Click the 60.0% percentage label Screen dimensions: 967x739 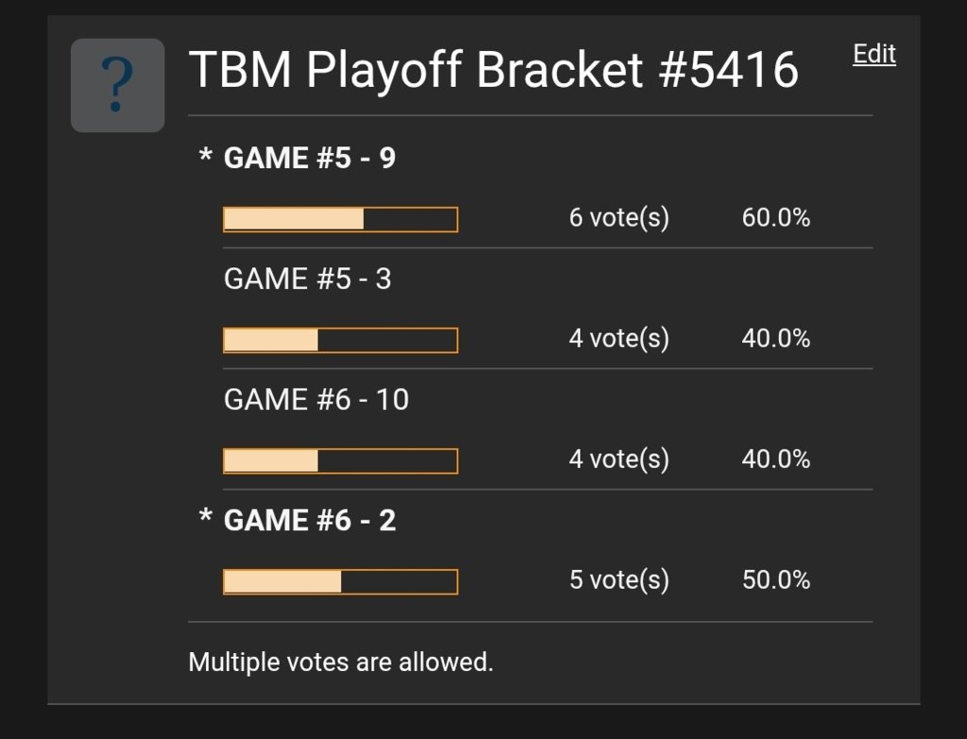(x=776, y=218)
